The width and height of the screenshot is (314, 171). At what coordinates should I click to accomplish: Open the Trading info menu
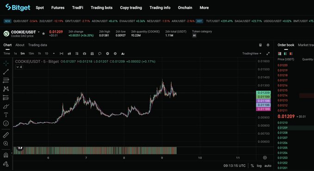point(160,7)
